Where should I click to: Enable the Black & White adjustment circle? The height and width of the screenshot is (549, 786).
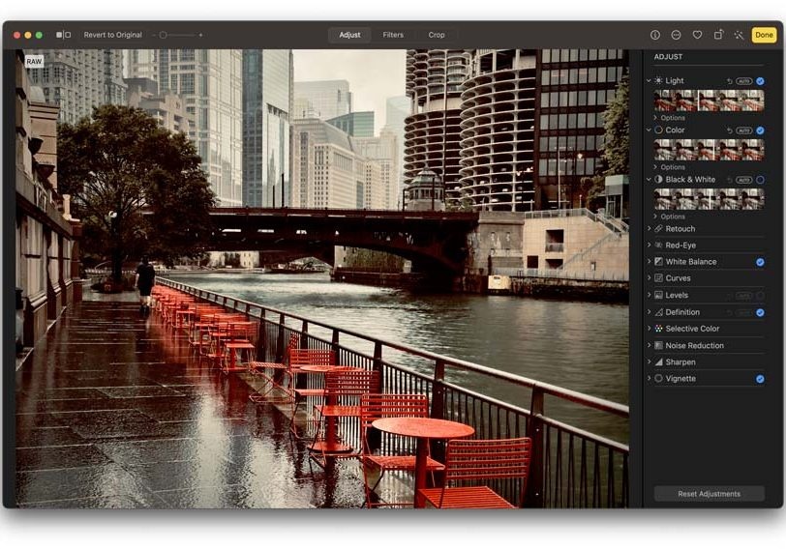coord(760,180)
